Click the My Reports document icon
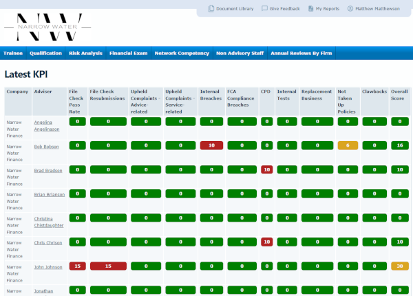The image size is (413, 296). [x=311, y=9]
